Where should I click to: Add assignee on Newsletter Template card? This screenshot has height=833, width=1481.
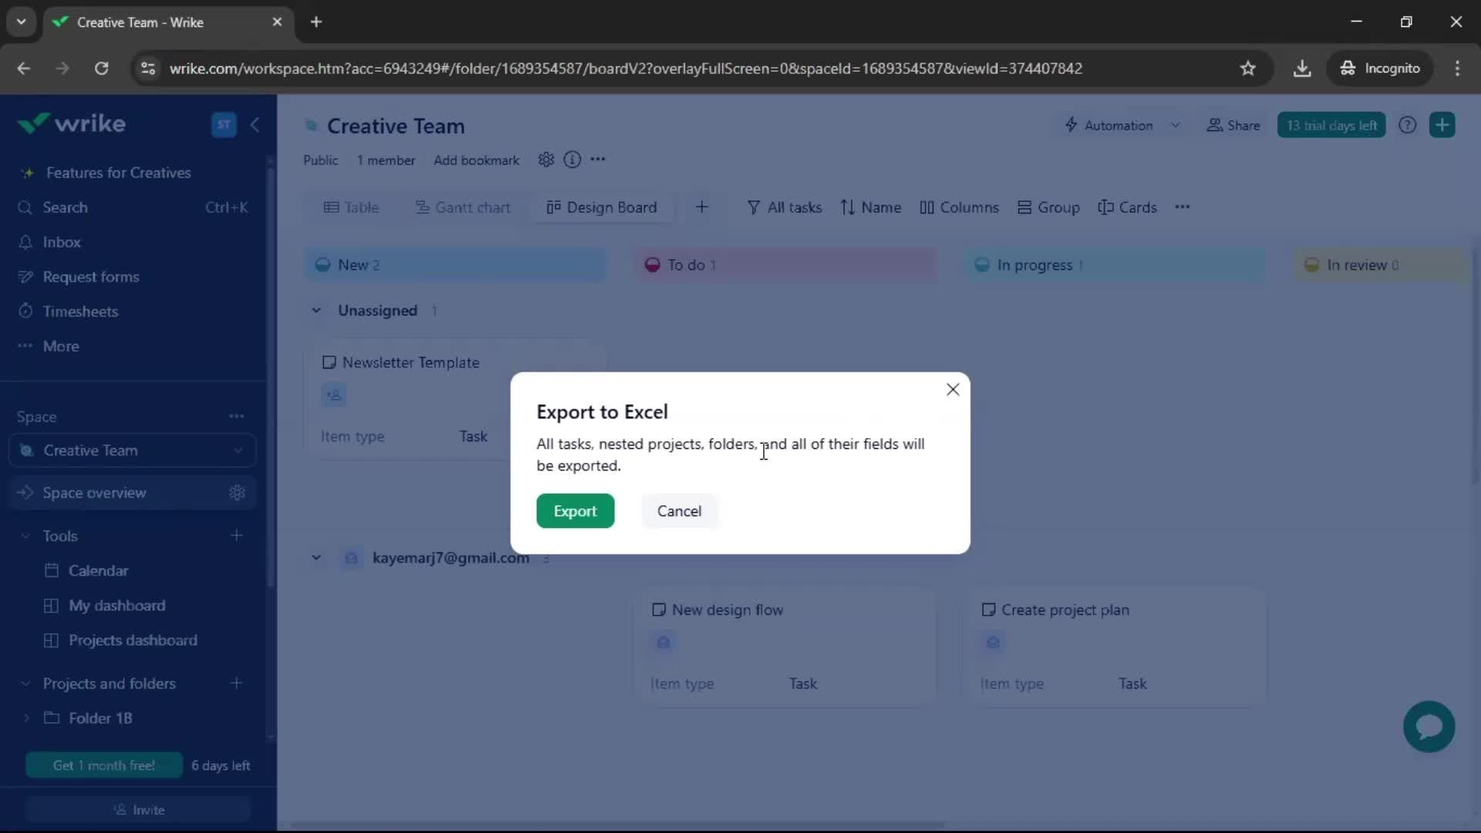click(x=334, y=395)
